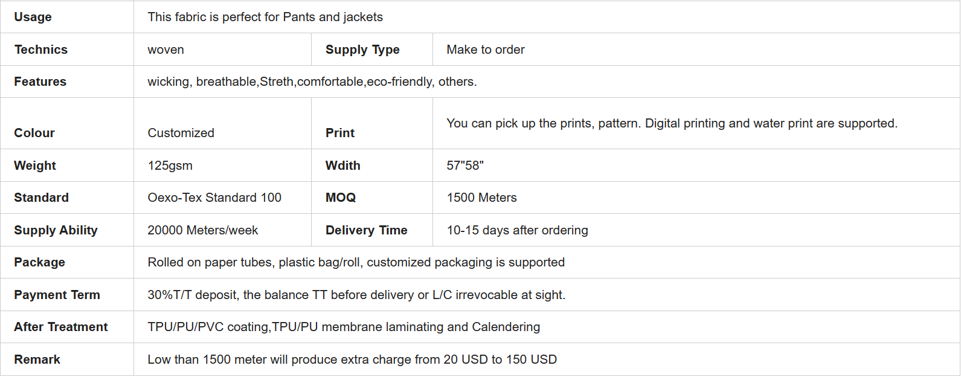Select the 1500 Meters MOQ value
This screenshot has width=961, height=377.
click(481, 198)
